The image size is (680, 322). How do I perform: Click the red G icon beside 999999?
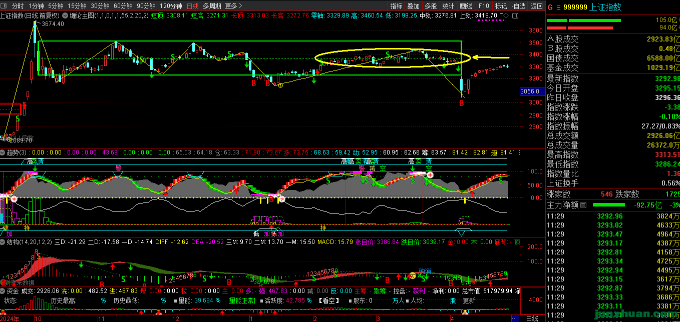pos(550,7)
